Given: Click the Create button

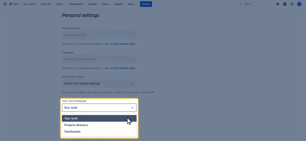Looking at the screenshot, I should coord(146,4).
